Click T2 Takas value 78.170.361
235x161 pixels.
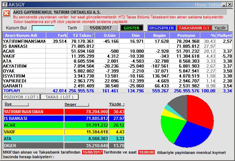tap(82, 41)
